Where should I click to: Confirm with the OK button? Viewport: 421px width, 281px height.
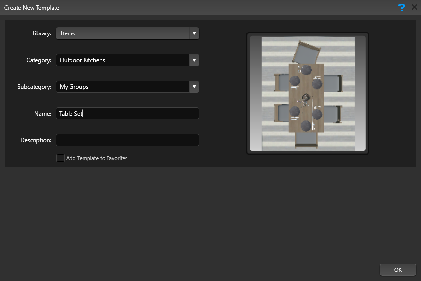pos(398,270)
